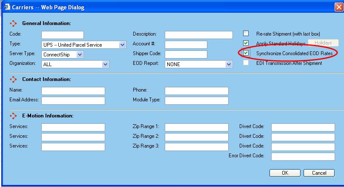Screen dimensions: 344x187
Task: Click the General Information section arrow icon
Action: [x=13, y=23]
